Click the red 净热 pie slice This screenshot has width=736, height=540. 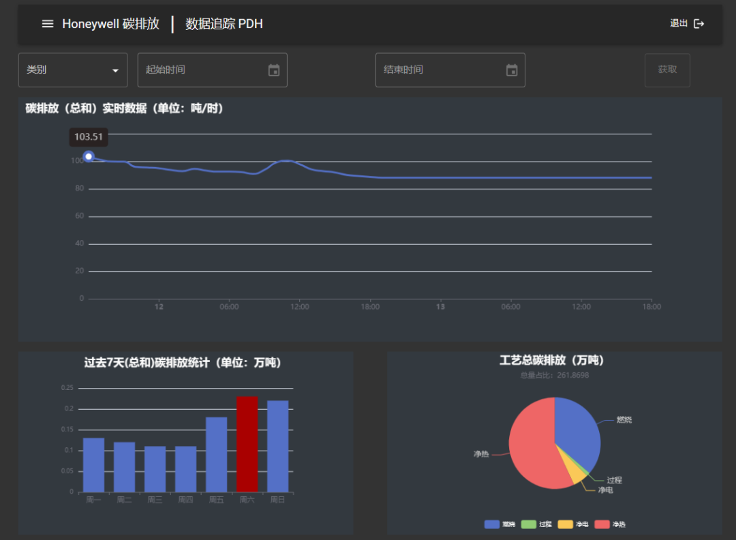click(530, 446)
